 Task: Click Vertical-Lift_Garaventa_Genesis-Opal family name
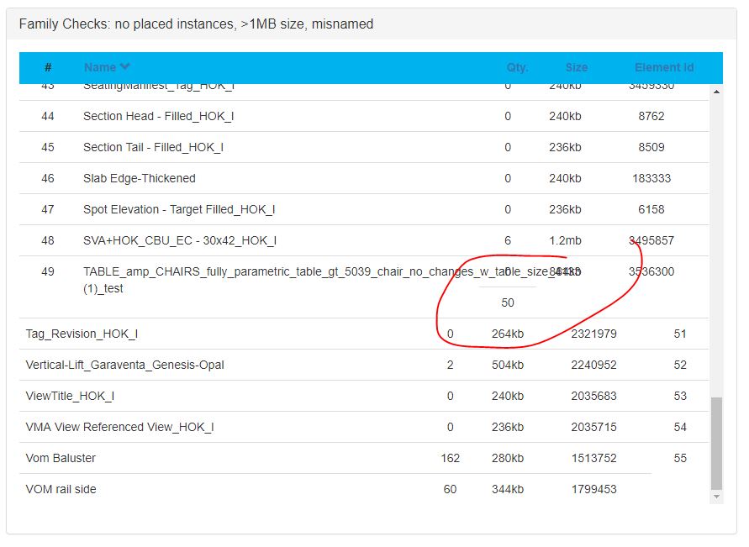pos(124,365)
